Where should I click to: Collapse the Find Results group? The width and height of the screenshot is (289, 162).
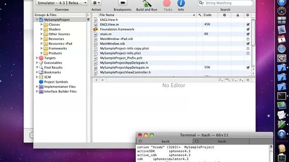pyautogui.click(x=37, y=67)
